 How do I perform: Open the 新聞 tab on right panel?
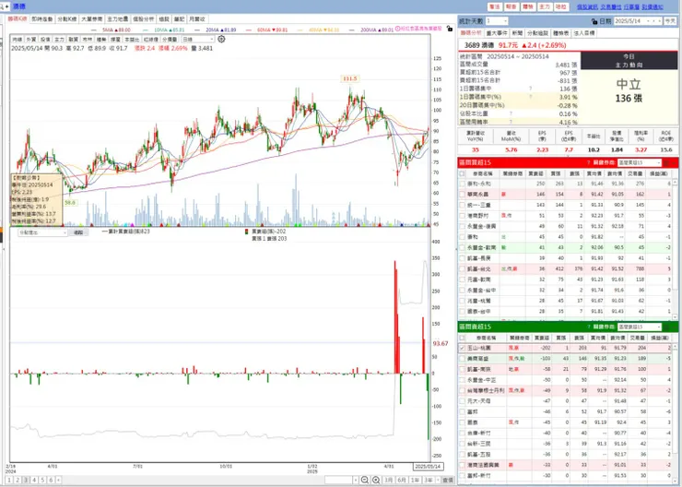(x=517, y=33)
